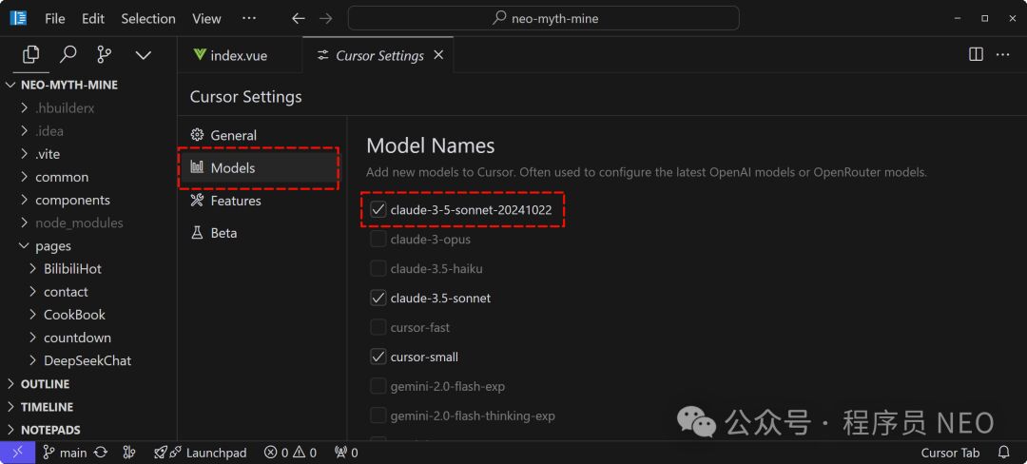Click the neo-myth-mine search box
1027x464 pixels.
coord(543,18)
